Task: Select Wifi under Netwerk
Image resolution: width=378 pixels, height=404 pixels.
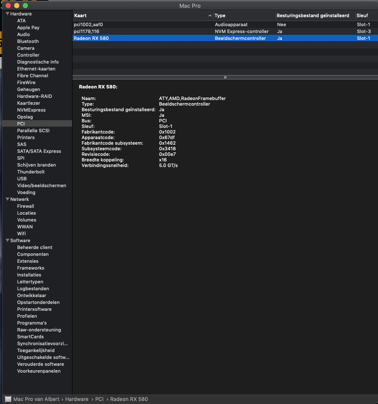Action: [x=21, y=234]
